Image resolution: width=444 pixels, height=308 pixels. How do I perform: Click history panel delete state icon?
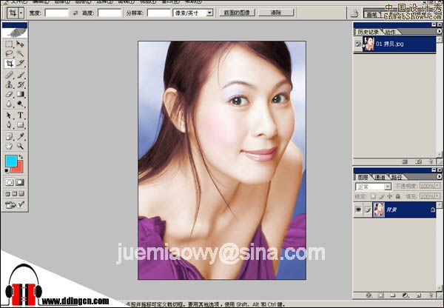(x=431, y=161)
